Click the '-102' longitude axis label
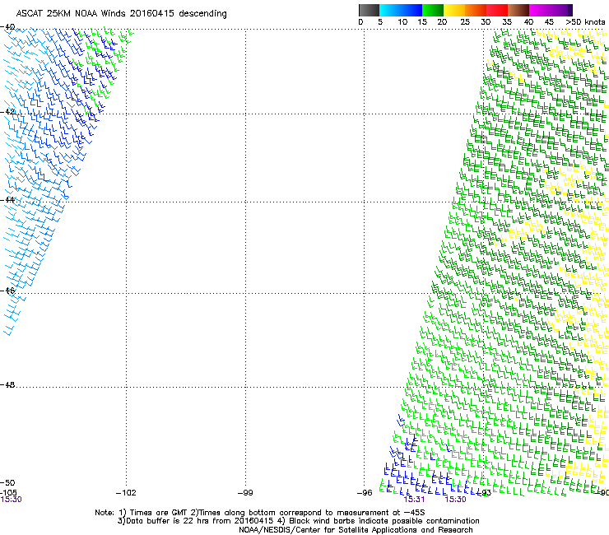Image resolution: width=609 pixels, height=535 pixels. (126, 493)
